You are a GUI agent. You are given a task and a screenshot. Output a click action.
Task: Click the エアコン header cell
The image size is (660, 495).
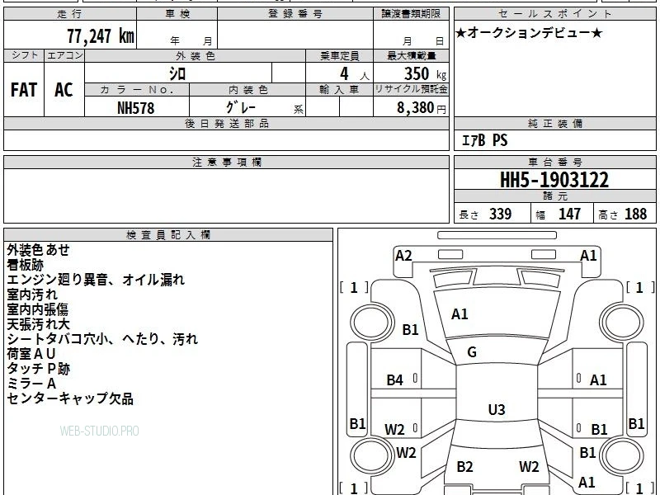tap(64, 55)
